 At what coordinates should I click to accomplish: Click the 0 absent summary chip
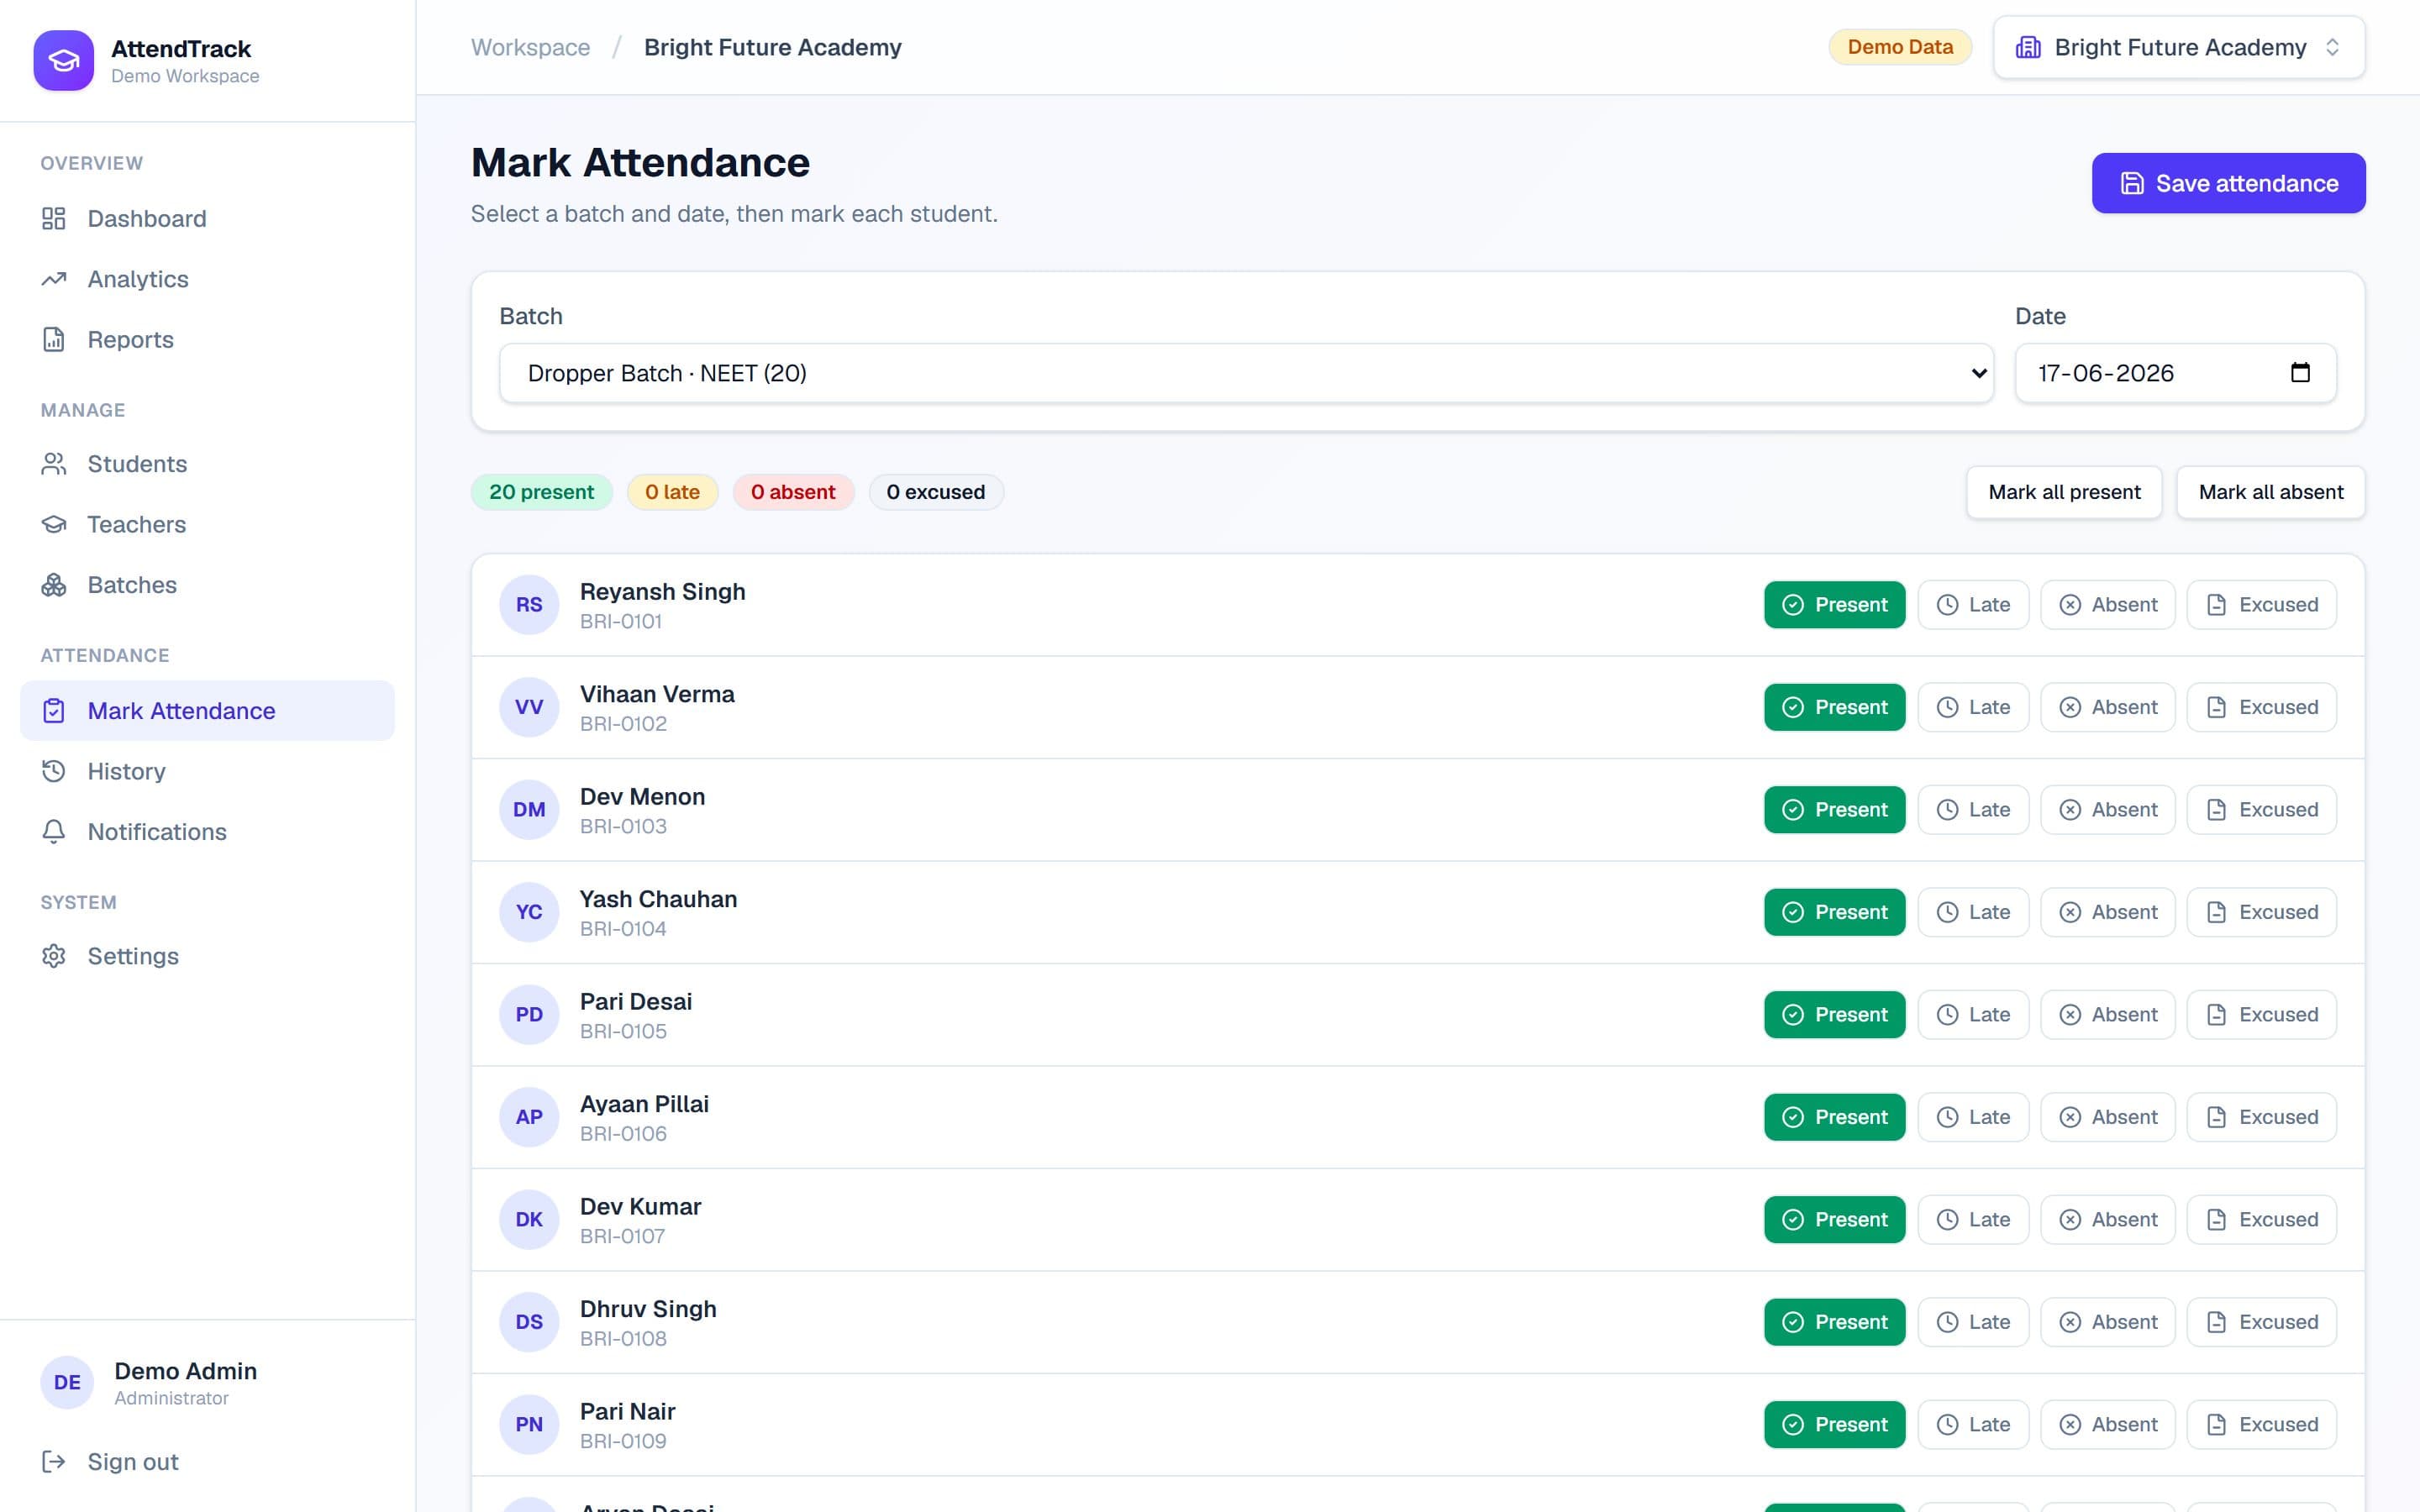pos(793,492)
